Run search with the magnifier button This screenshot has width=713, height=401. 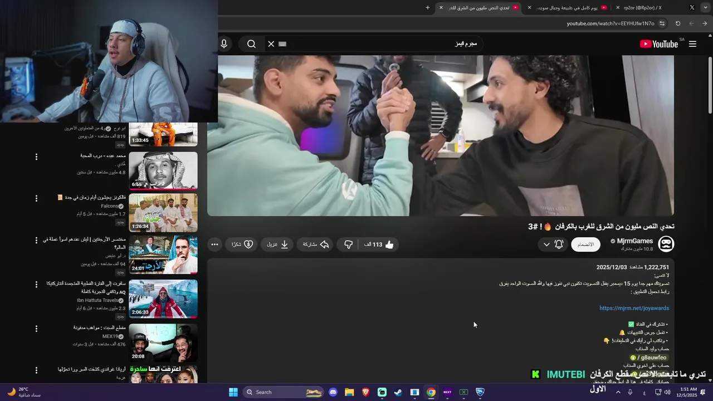tap(251, 44)
